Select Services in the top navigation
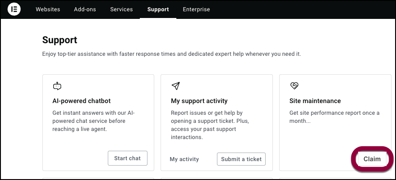The width and height of the screenshot is (396, 180). (x=121, y=9)
